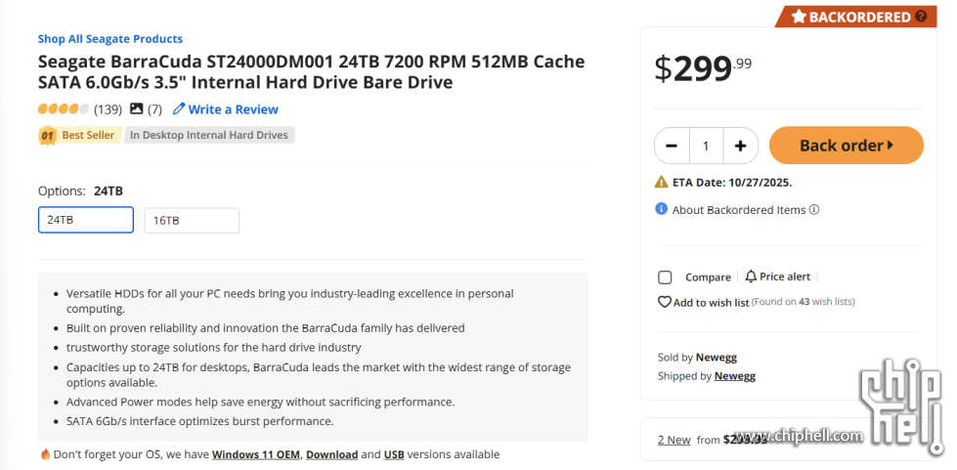Open the Shop All Seagate Products link
The image size is (957, 470).
110,39
